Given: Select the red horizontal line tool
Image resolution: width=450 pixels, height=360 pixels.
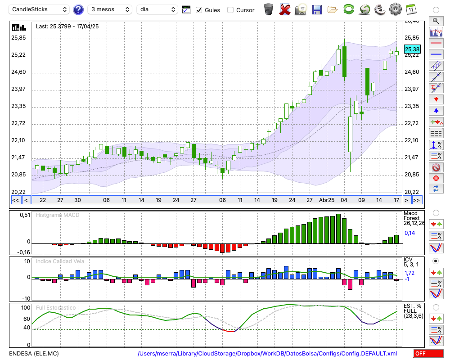Looking at the screenshot, I should point(436,43).
